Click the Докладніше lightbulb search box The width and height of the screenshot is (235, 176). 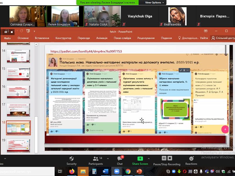pyautogui.click(x=188, y=38)
